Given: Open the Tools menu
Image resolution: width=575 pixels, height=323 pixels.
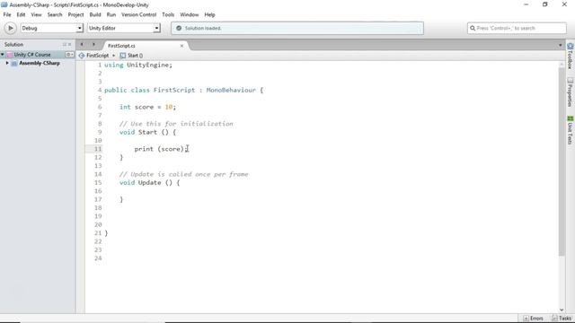Looking at the screenshot, I should tap(168, 14).
